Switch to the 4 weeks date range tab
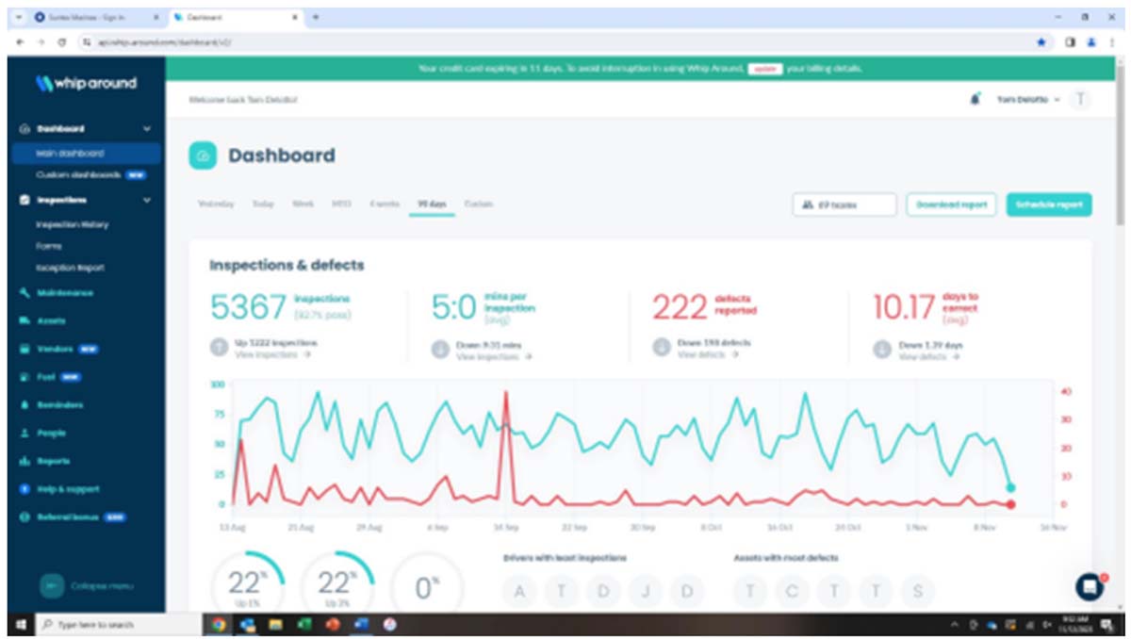This screenshot has height=639, width=1131. pyautogui.click(x=384, y=204)
